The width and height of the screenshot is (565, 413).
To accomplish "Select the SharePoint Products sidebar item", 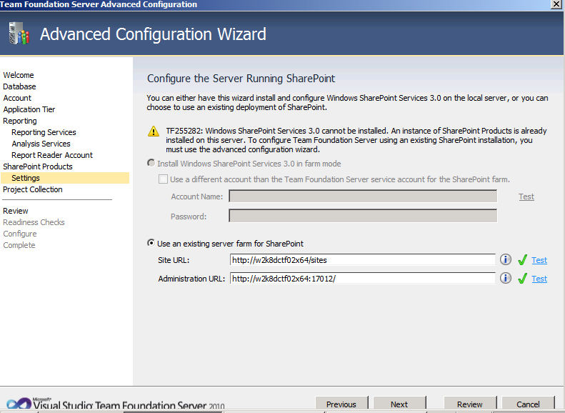I will 38,166.
